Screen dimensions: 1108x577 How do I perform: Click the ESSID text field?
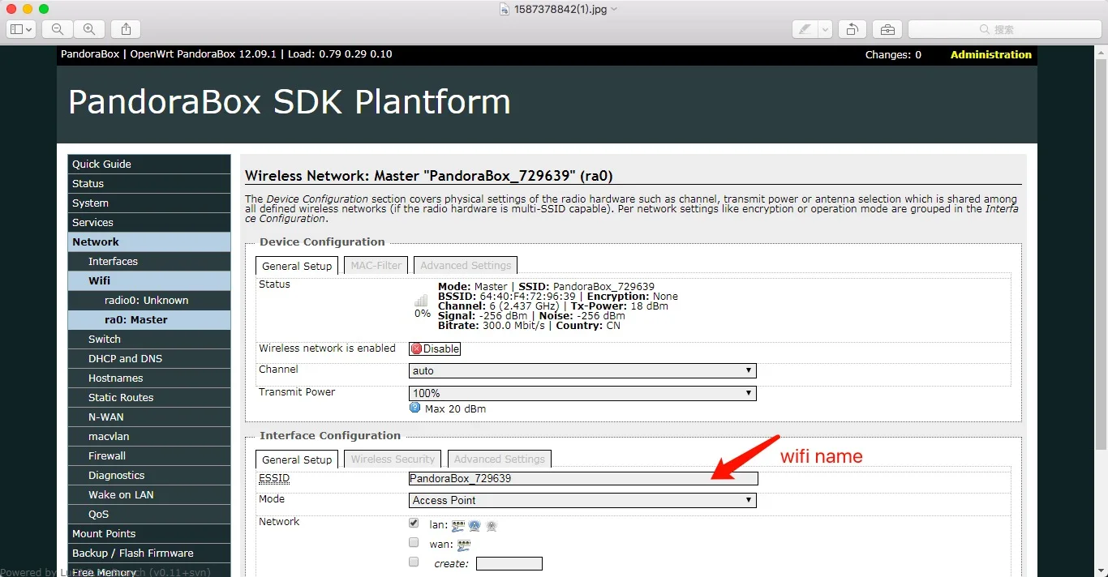pos(583,478)
